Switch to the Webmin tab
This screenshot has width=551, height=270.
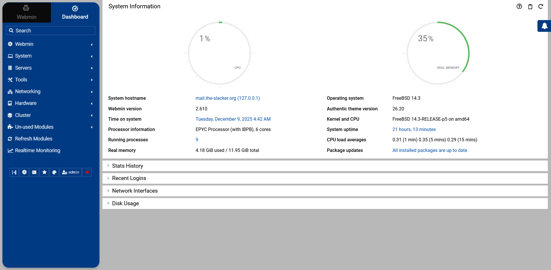point(26,12)
